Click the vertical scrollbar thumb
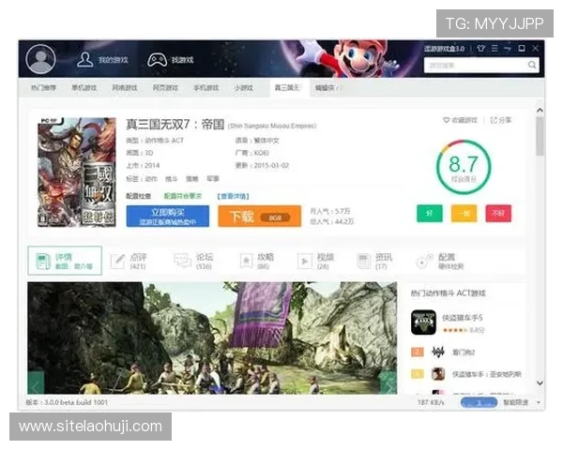Screen dimensions: 563x450 [540, 136]
